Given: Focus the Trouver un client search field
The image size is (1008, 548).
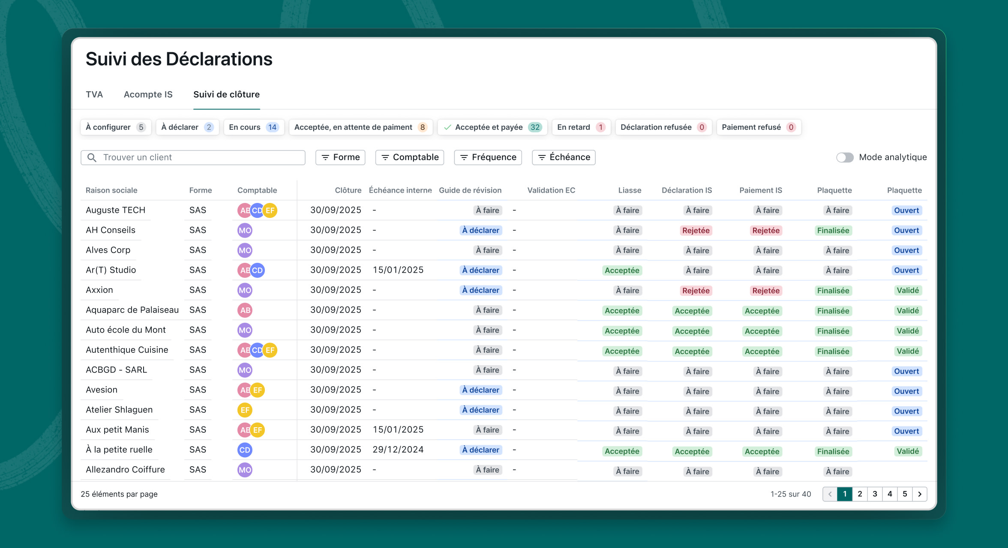Looking at the screenshot, I should pyautogui.click(x=193, y=158).
